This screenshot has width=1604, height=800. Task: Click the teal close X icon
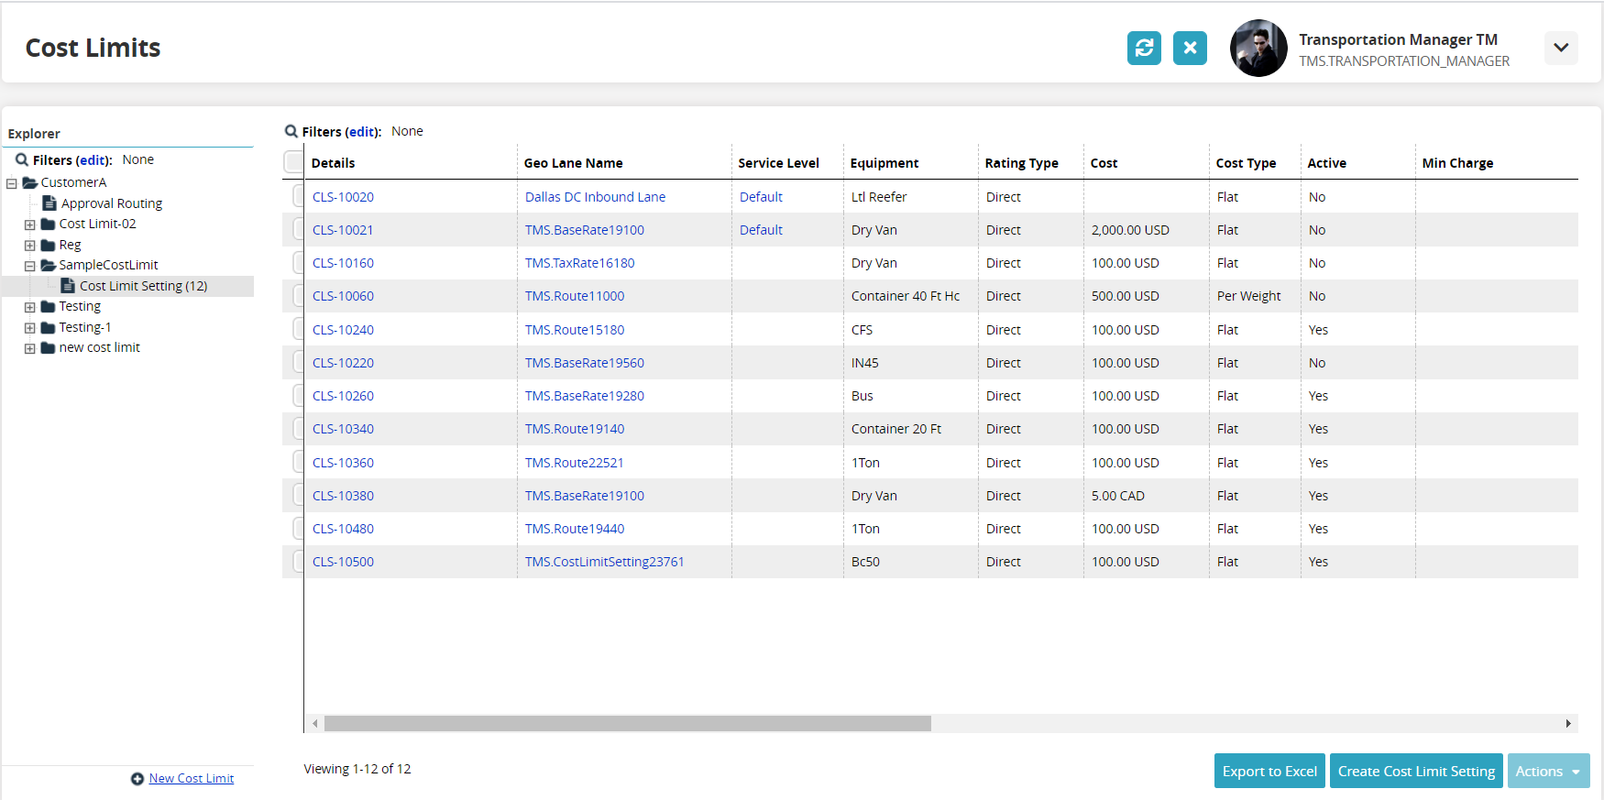(1190, 48)
